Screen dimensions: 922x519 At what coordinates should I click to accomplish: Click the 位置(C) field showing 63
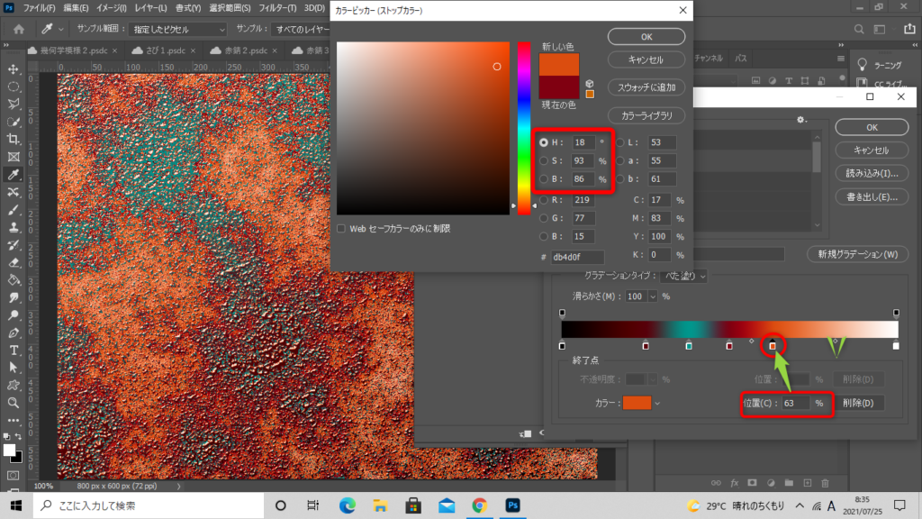pos(796,403)
